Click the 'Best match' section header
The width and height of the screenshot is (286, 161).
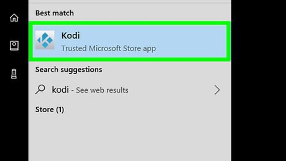54,13
